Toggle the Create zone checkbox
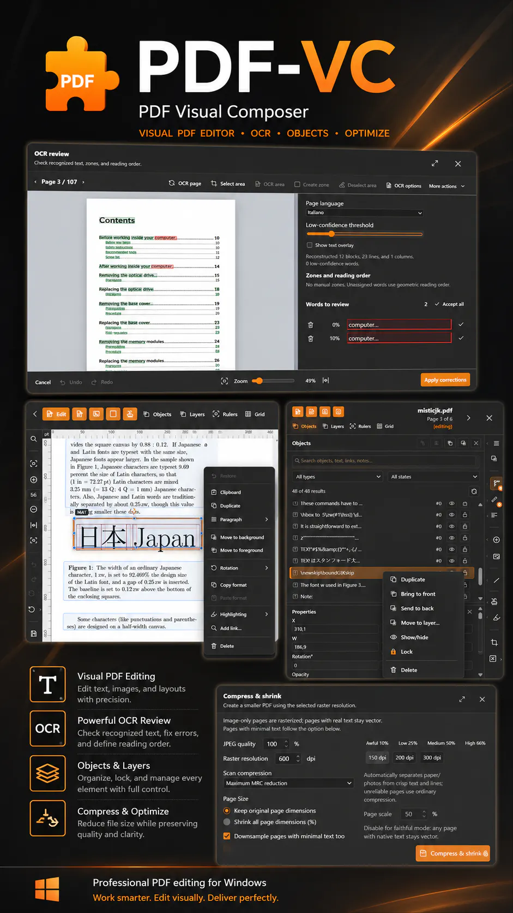The width and height of the screenshot is (513, 913). pyautogui.click(x=297, y=185)
